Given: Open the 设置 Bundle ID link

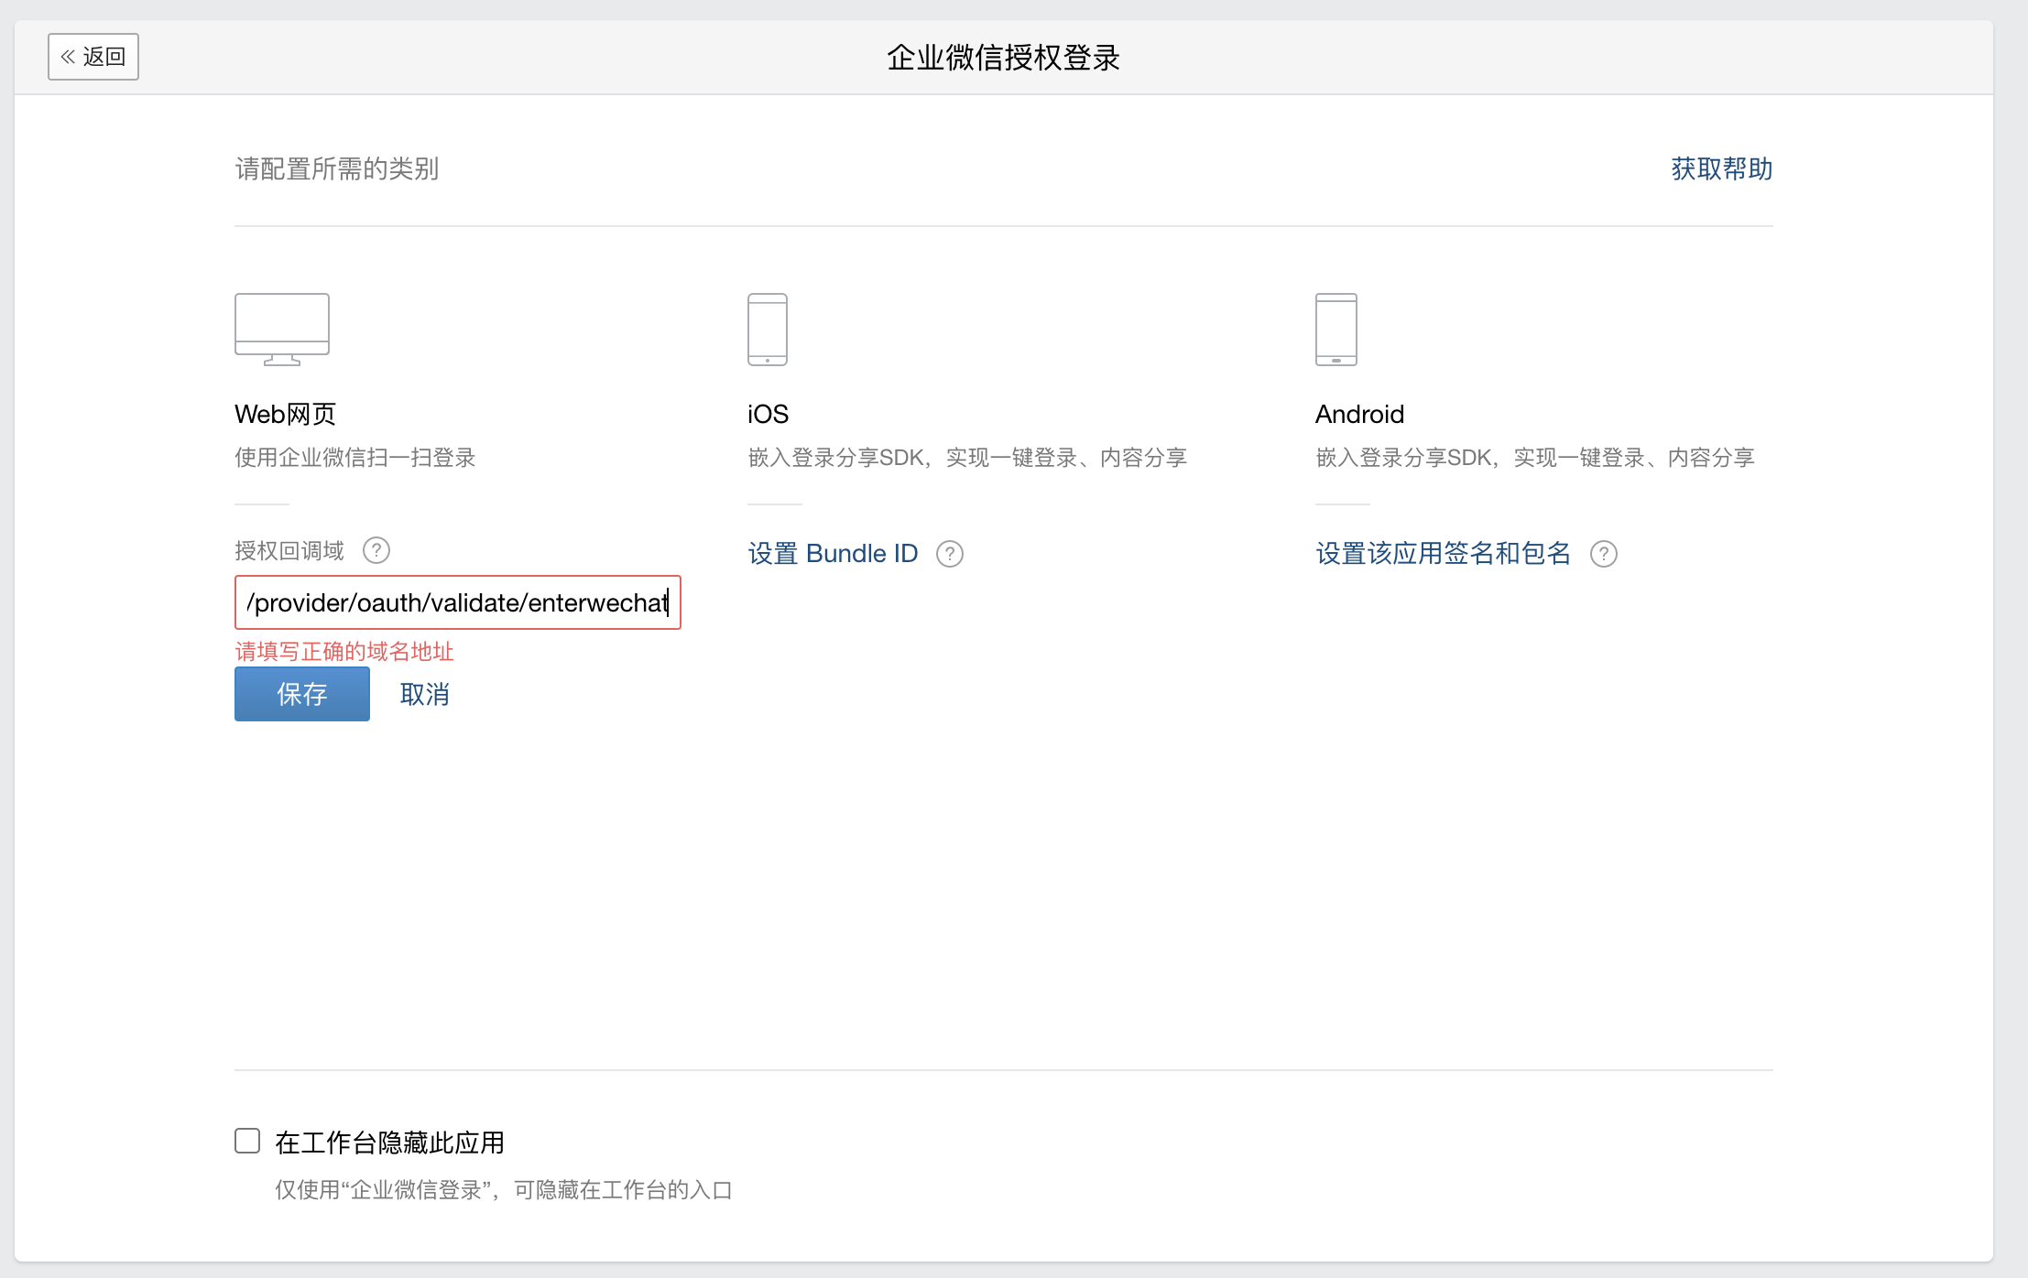Looking at the screenshot, I should click(833, 554).
